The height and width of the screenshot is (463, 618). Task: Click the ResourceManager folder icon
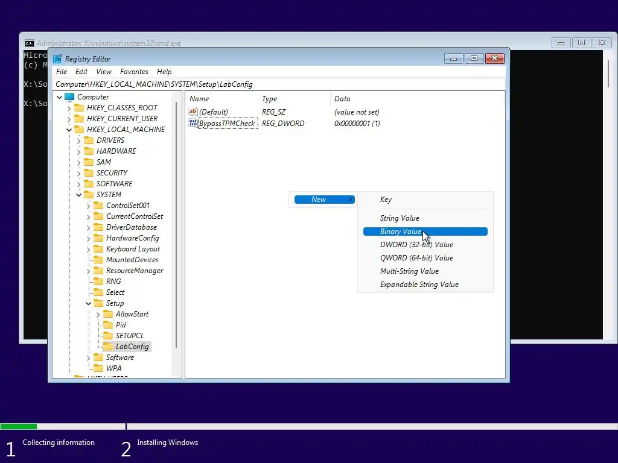[98, 271]
